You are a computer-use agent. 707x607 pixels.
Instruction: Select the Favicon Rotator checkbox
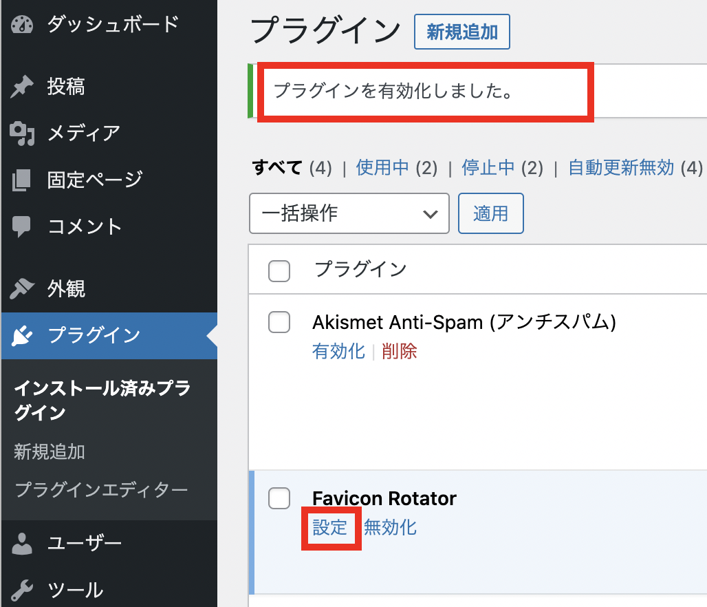279,498
